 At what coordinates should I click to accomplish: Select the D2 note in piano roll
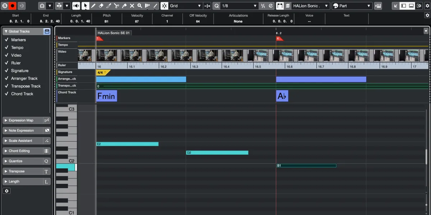point(217,153)
